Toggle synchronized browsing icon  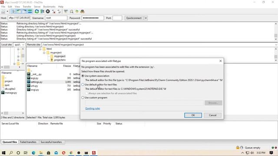[x=77, y=12]
